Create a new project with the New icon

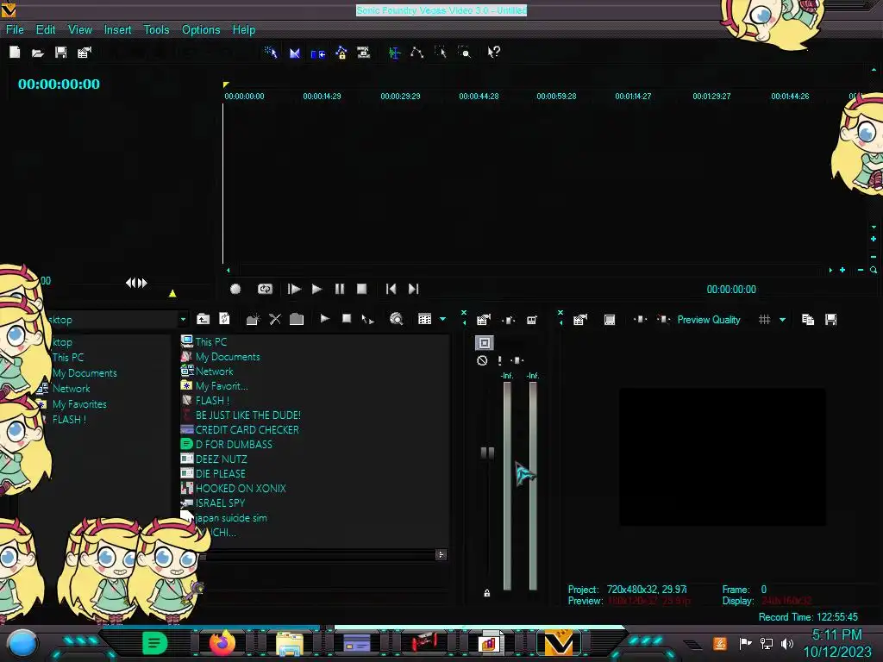[16, 53]
